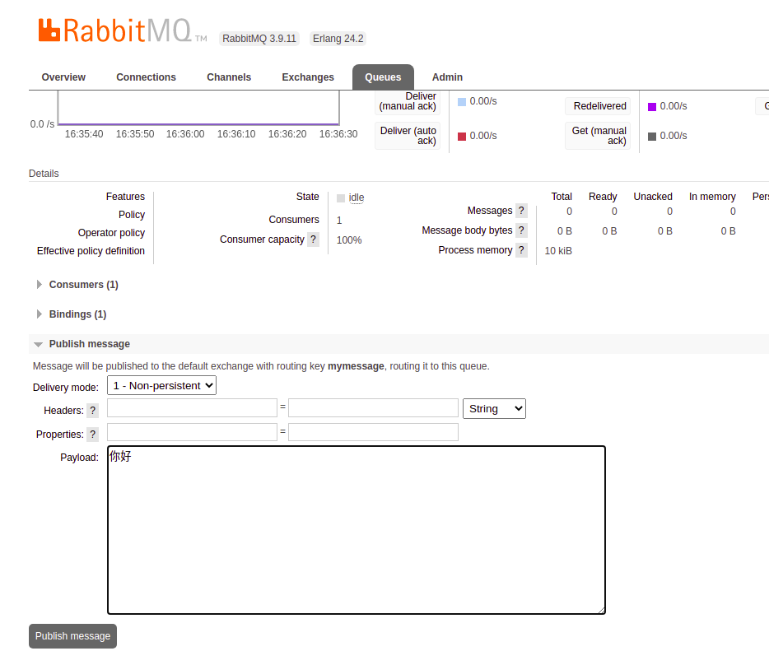Switch to the Exchanges tab
The height and width of the screenshot is (651, 769).
point(308,77)
